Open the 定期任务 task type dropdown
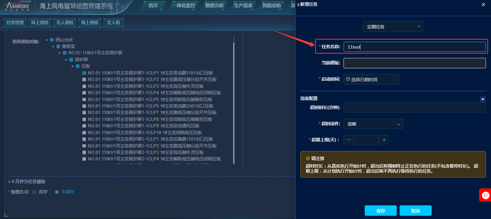Viewport: 491px width, 219px height. [x=392, y=27]
